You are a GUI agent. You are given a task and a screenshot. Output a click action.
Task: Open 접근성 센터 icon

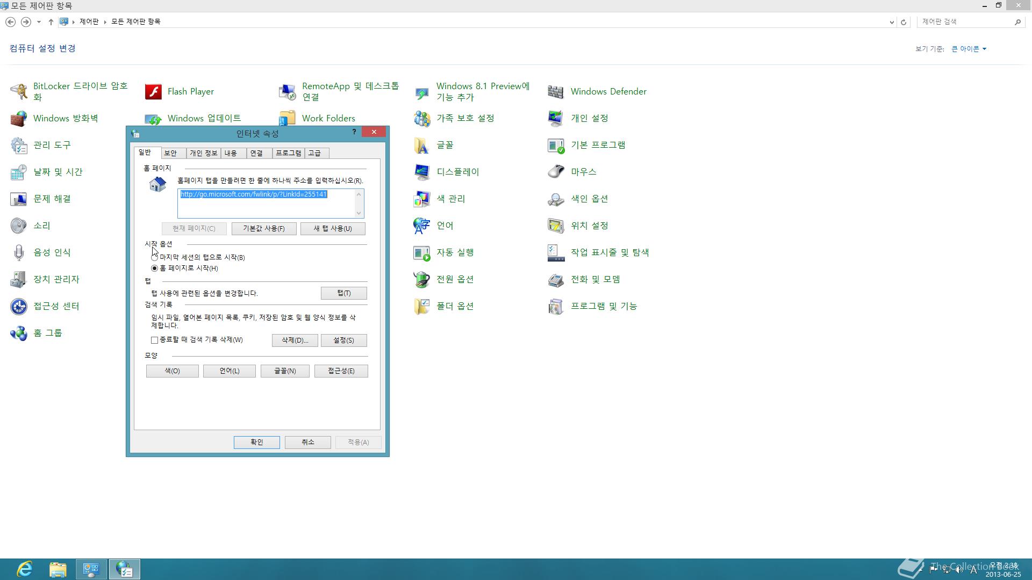tap(18, 306)
